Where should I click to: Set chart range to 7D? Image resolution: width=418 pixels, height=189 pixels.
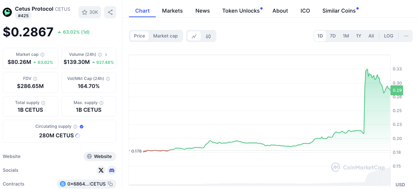click(333, 36)
